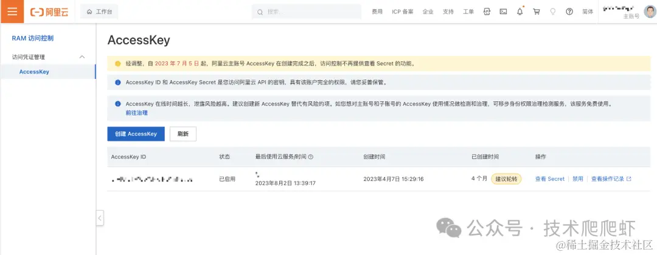Click the AccessKey ID column header
This screenshot has width=657, height=255.
(128, 157)
